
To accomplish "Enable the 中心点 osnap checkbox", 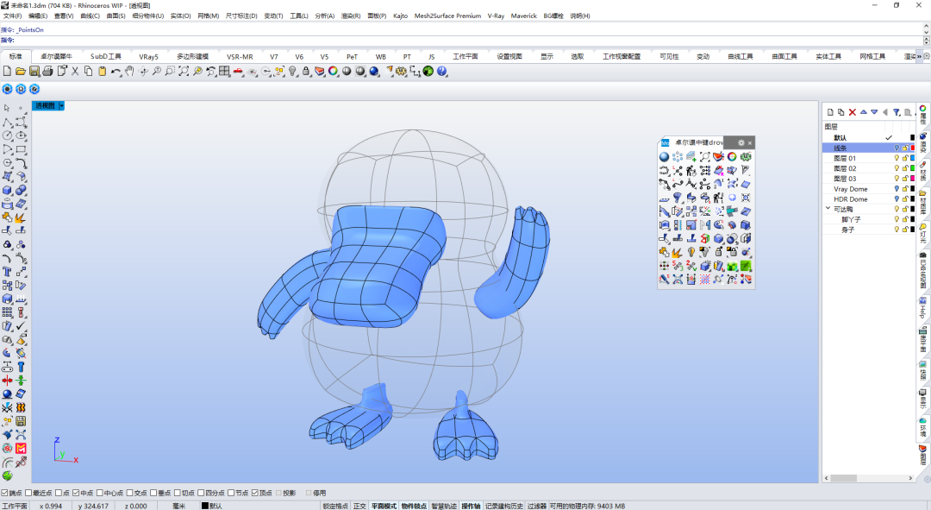I will tap(100, 493).
